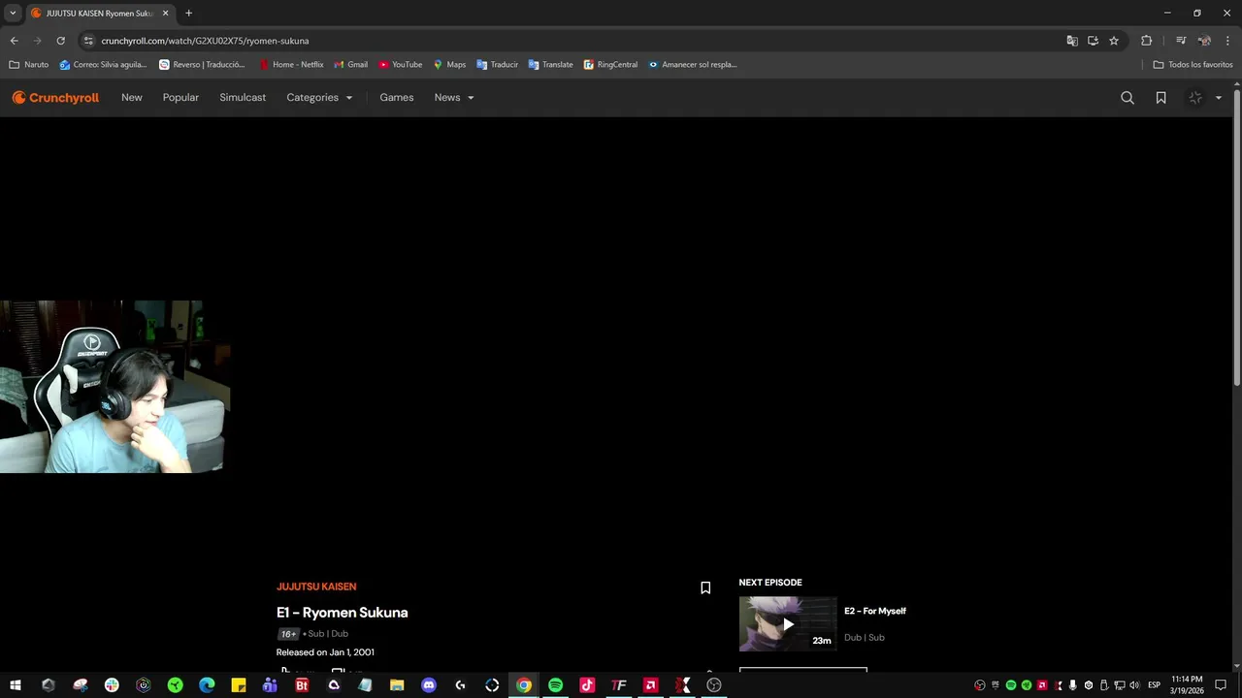Open the volume icon in the system tray
Screen dimensions: 1242x698
1134,685
